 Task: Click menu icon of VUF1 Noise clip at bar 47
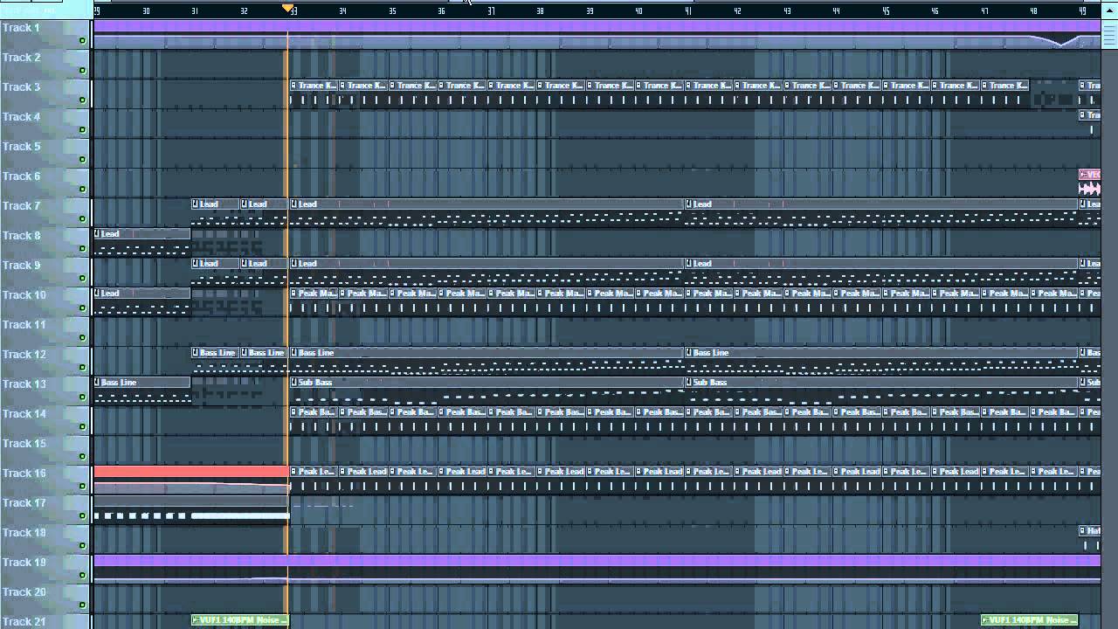point(985,620)
